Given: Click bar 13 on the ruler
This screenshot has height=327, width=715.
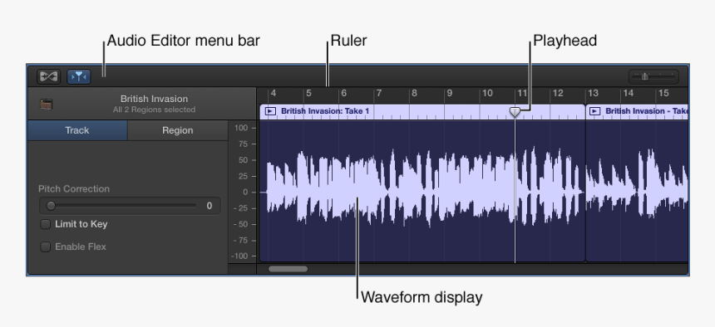Looking at the screenshot, I should 593,93.
